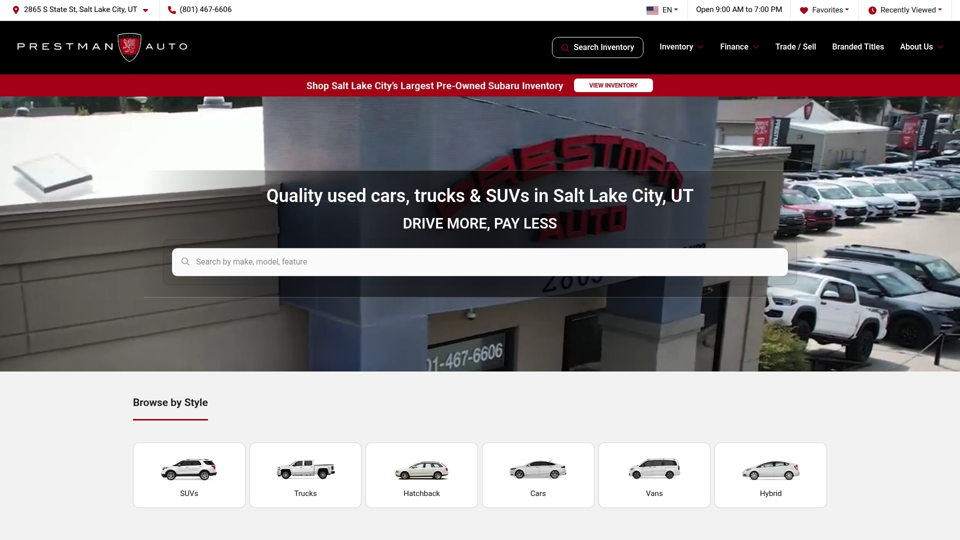This screenshot has width=960, height=540.
Task: Click the clock Recently Viewed icon
Action: 872,10
